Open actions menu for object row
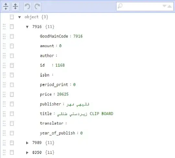175x158 pixels. [12, 17]
